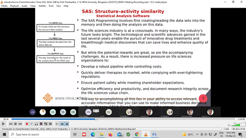The width and height of the screenshot is (246, 138).
Task: Open the Subtitle menu
Action: pos(42,6)
